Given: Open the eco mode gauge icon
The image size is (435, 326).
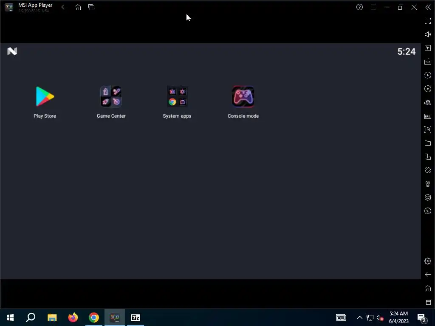Looking at the screenshot, I should (428, 211).
